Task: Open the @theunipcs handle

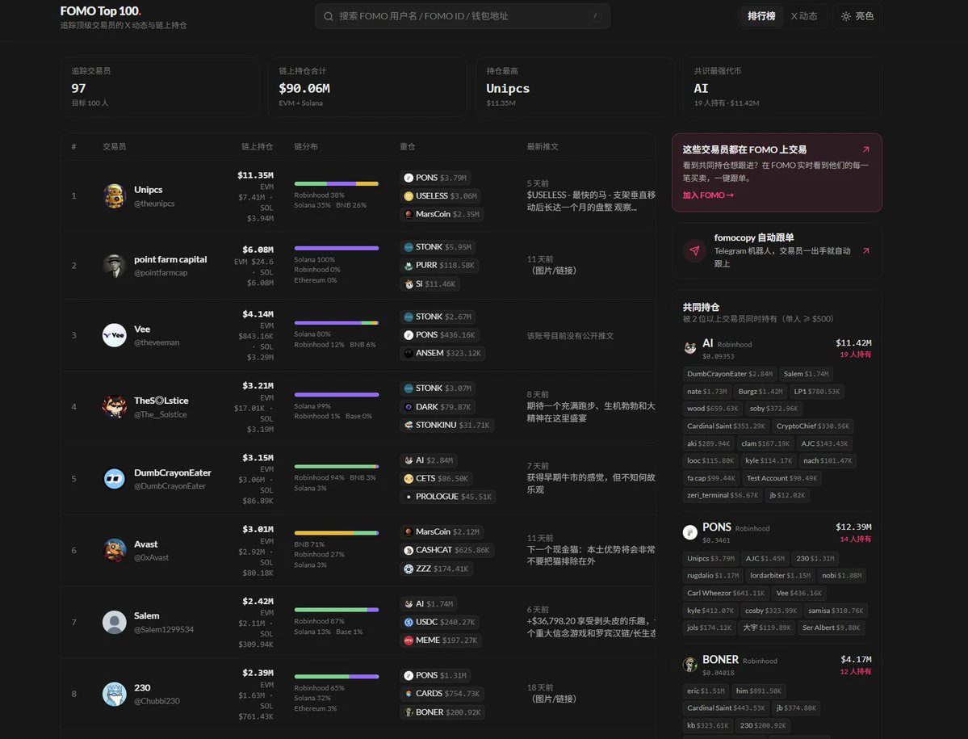Action: point(154,204)
